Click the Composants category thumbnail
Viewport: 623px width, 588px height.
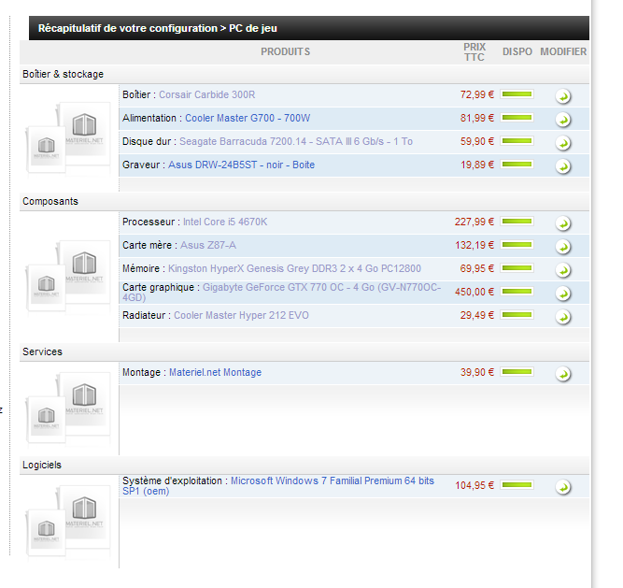(67, 276)
